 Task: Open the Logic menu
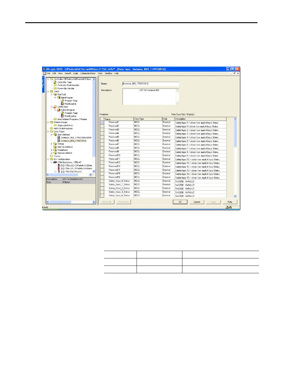pos(76,73)
